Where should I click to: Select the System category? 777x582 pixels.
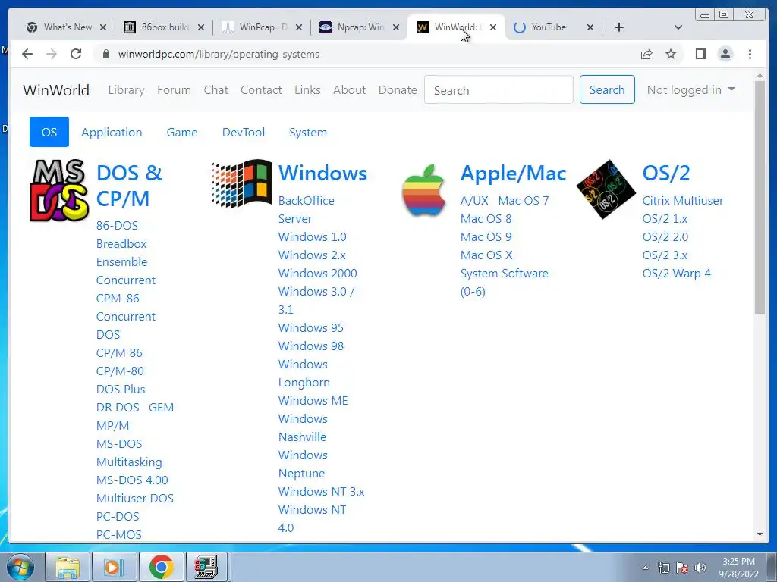pos(308,132)
